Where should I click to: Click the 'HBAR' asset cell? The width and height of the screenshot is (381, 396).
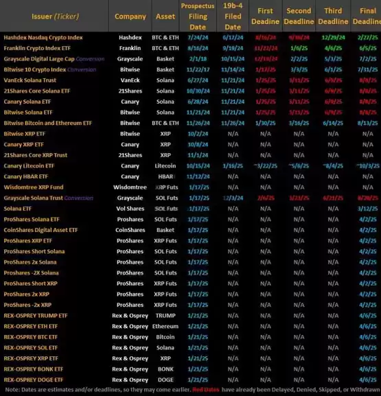165,176
